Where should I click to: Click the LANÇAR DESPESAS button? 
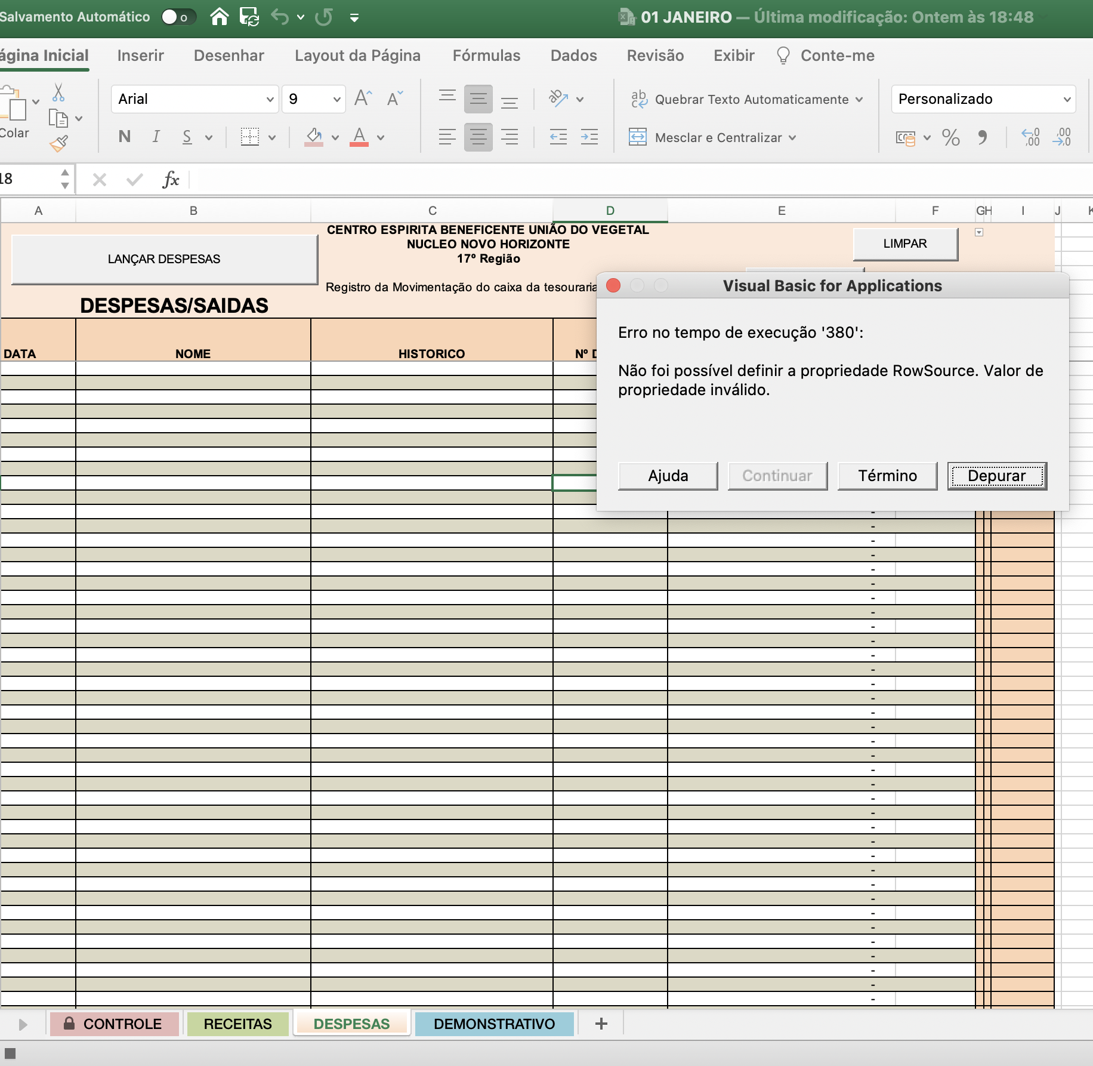coord(164,259)
